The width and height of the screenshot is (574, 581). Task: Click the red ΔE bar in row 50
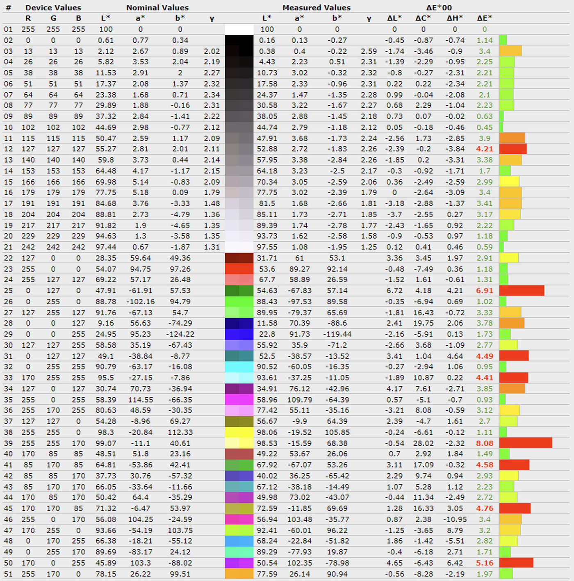[516, 563]
